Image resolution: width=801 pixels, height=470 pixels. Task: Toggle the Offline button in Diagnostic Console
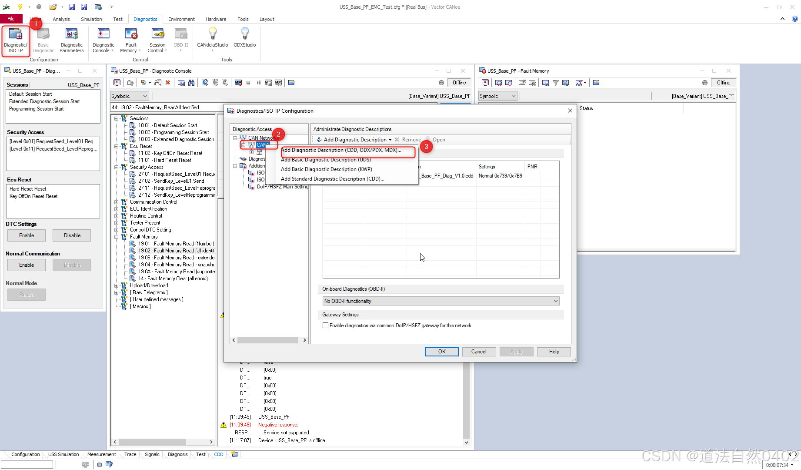click(459, 83)
